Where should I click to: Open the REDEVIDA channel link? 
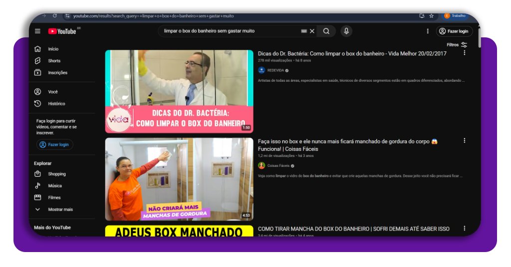tap(275, 70)
